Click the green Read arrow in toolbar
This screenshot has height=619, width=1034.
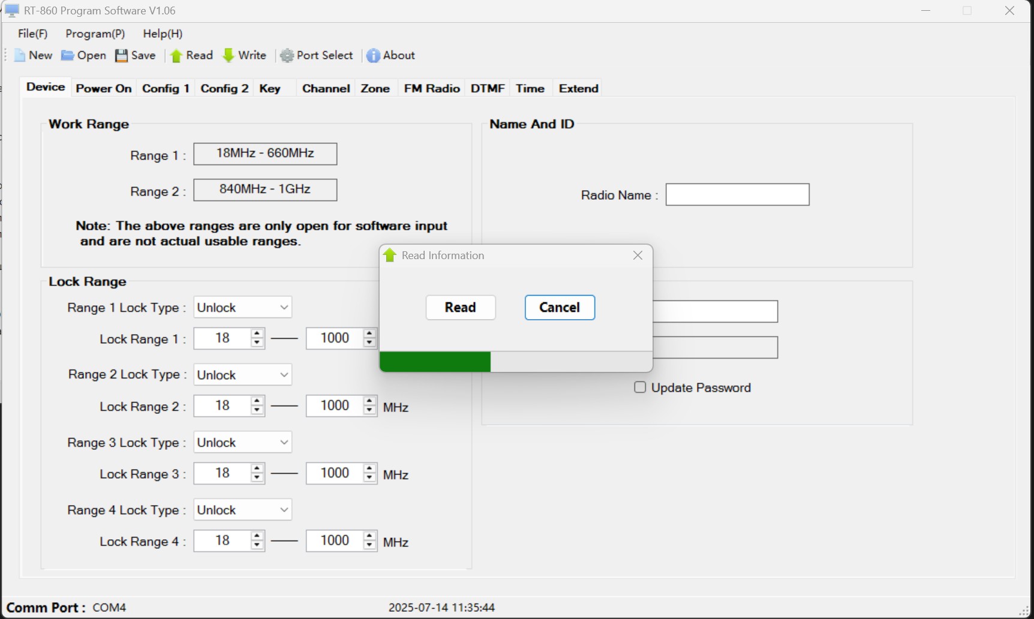[176, 56]
